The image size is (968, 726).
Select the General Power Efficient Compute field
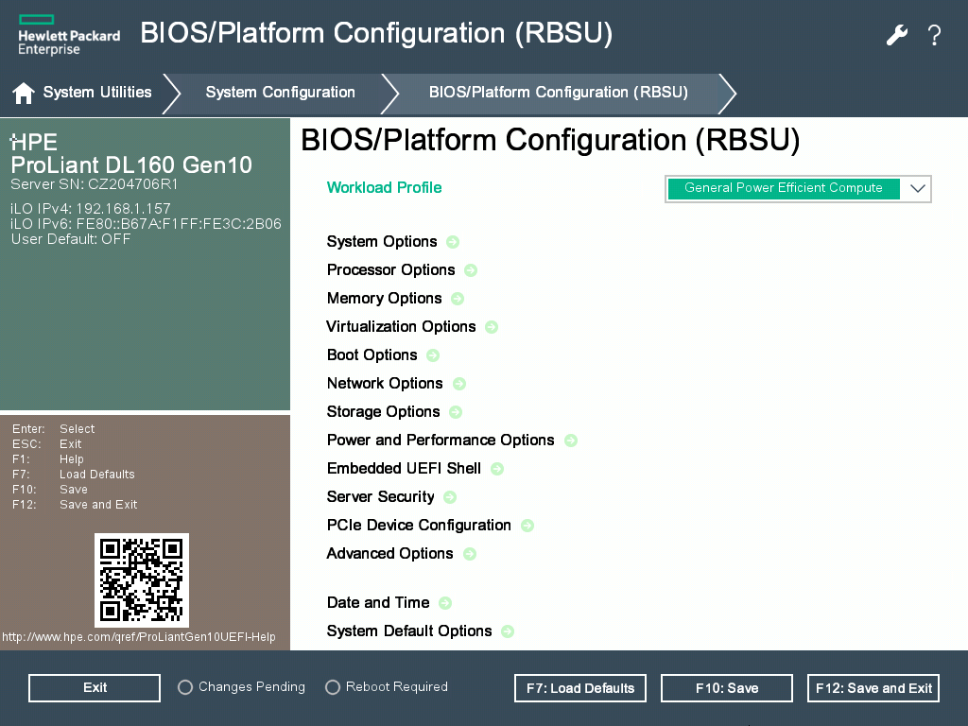(x=783, y=188)
